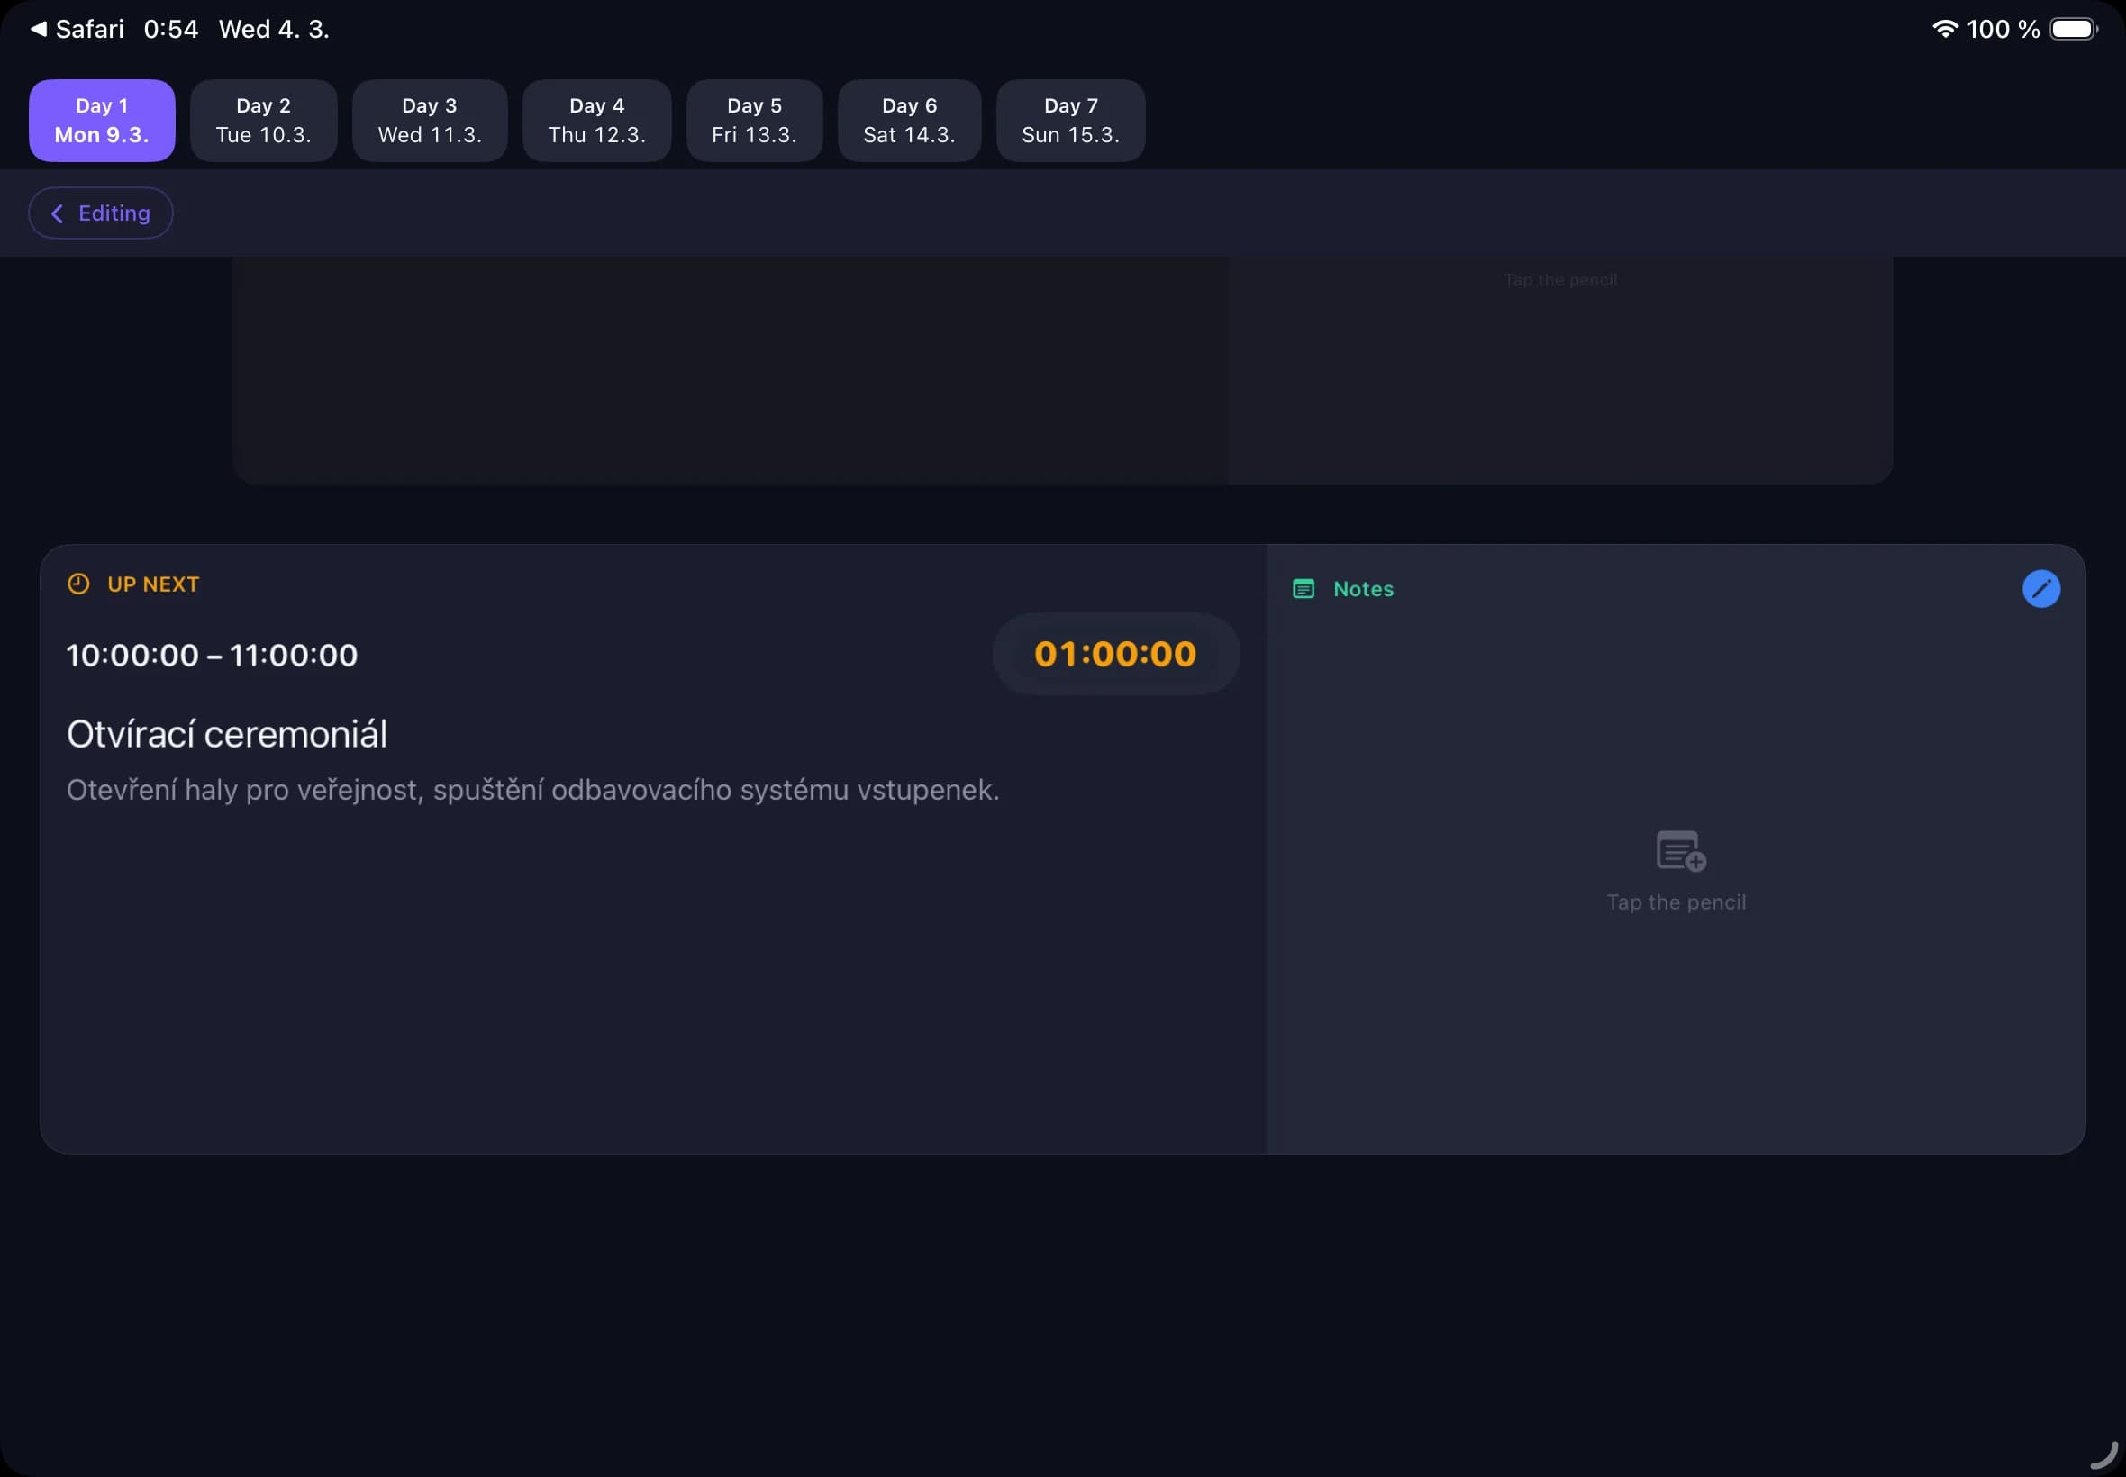Click the Wi-Fi icon in the status bar
The height and width of the screenshot is (1477, 2126).
(1947, 29)
